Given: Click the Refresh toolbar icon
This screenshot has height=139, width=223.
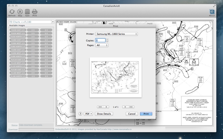Looking at the screenshot, I should click(x=12, y=12).
